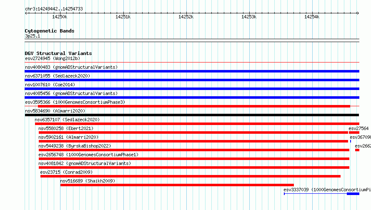Click the chr3:14249442..14254733 region label
This screenshot has height=210, width=371.
pyautogui.click(x=54, y=9)
